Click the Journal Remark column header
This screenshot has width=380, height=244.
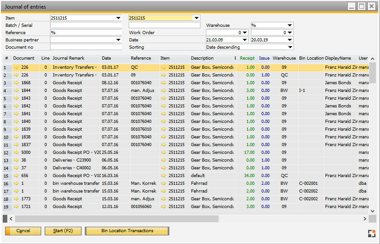pyautogui.click(x=68, y=58)
